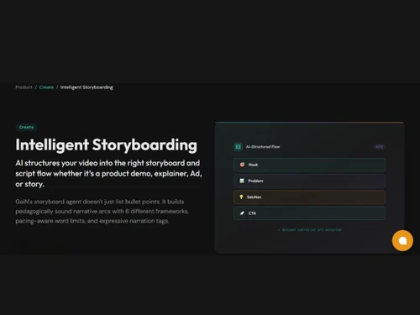Click the Optimal narrative arc detected text
This screenshot has height=315, width=420.
click(x=312, y=230)
